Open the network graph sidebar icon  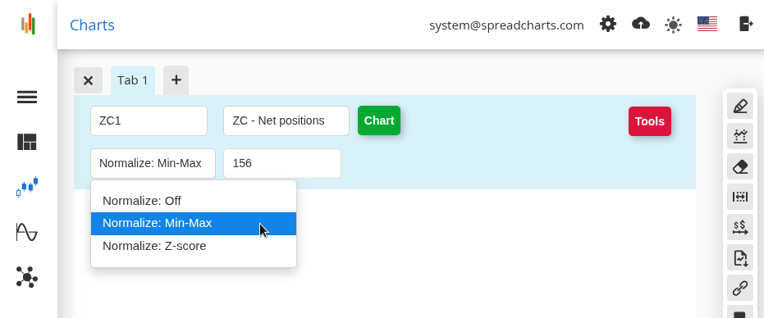coord(27,276)
